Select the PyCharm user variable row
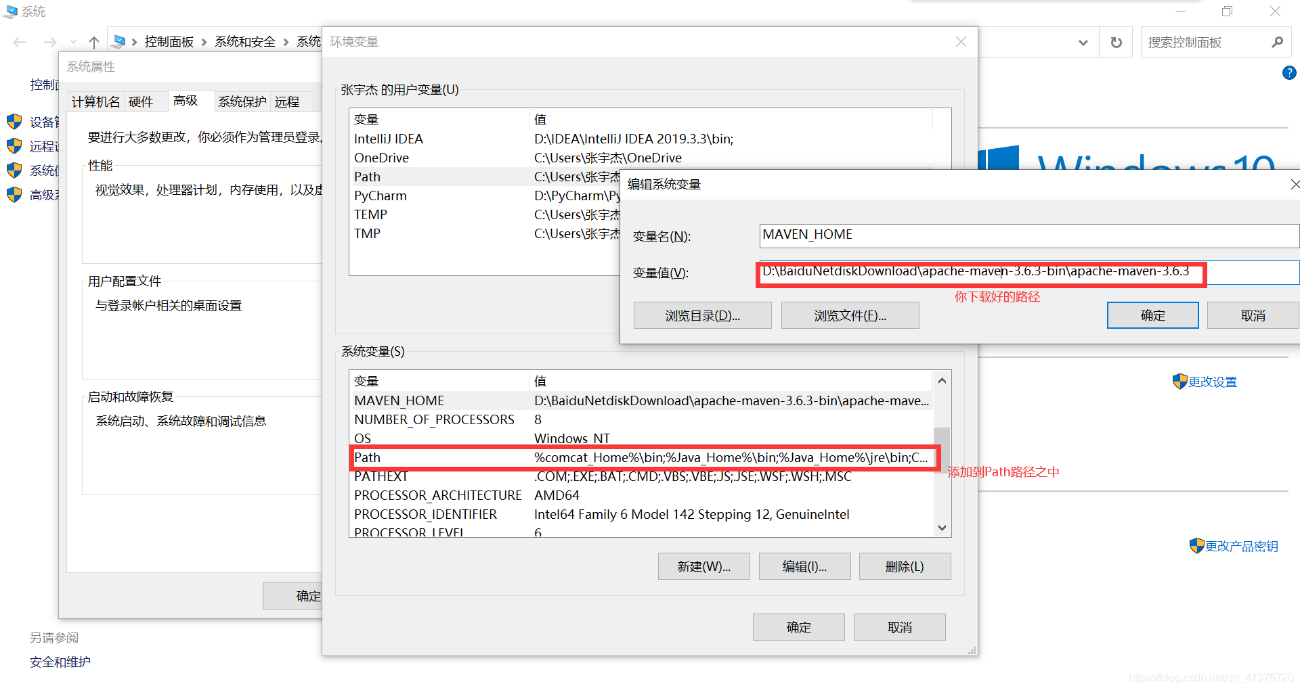 click(x=486, y=195)
